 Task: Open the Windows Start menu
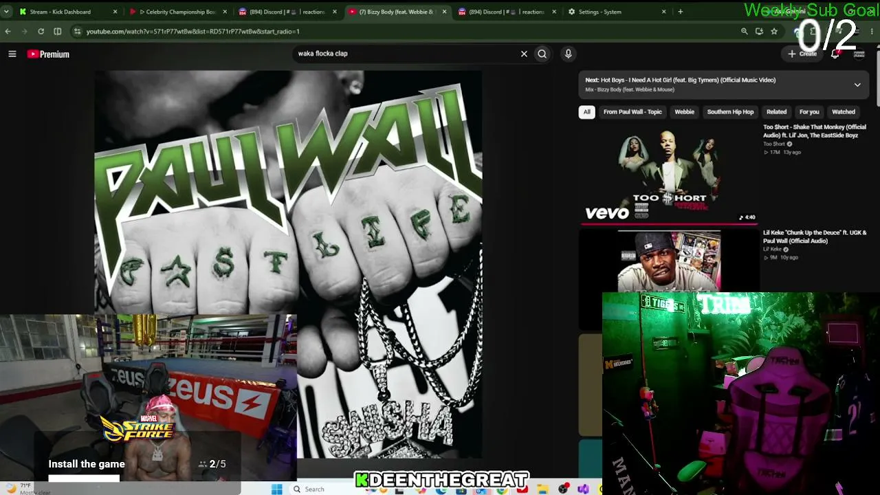tap(276, 489)
